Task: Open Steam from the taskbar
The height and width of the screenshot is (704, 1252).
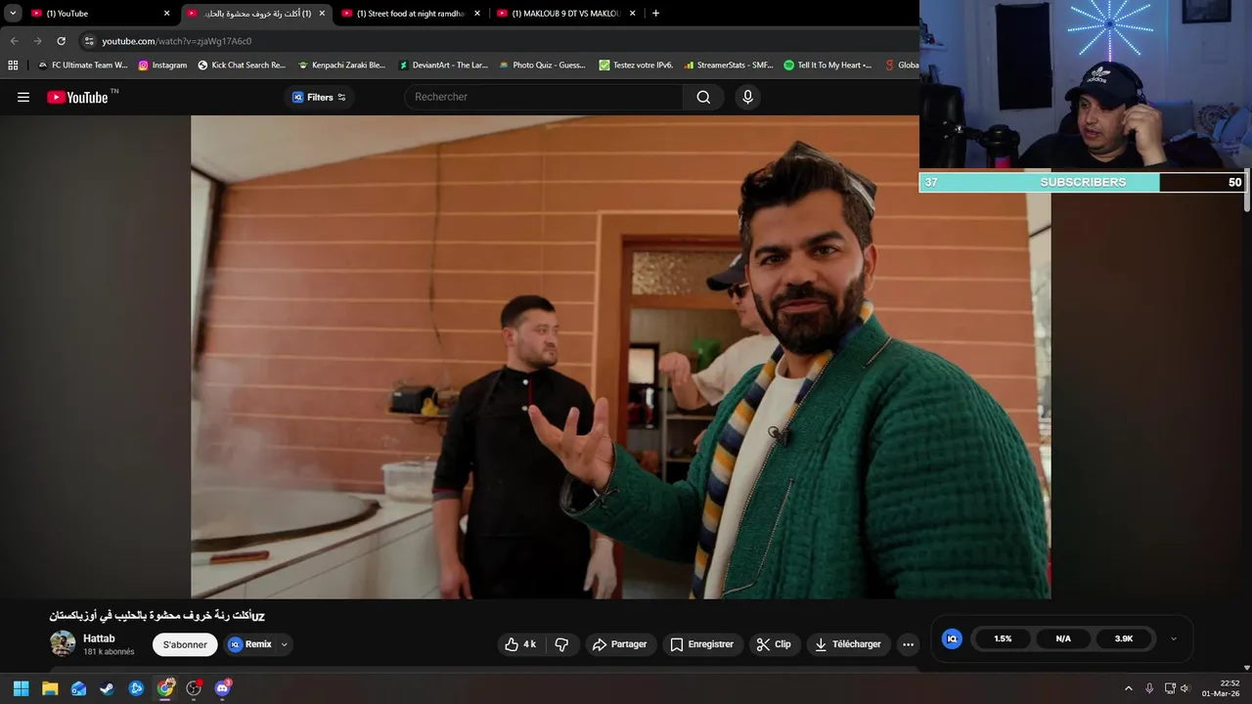Action: coord(108,688)
